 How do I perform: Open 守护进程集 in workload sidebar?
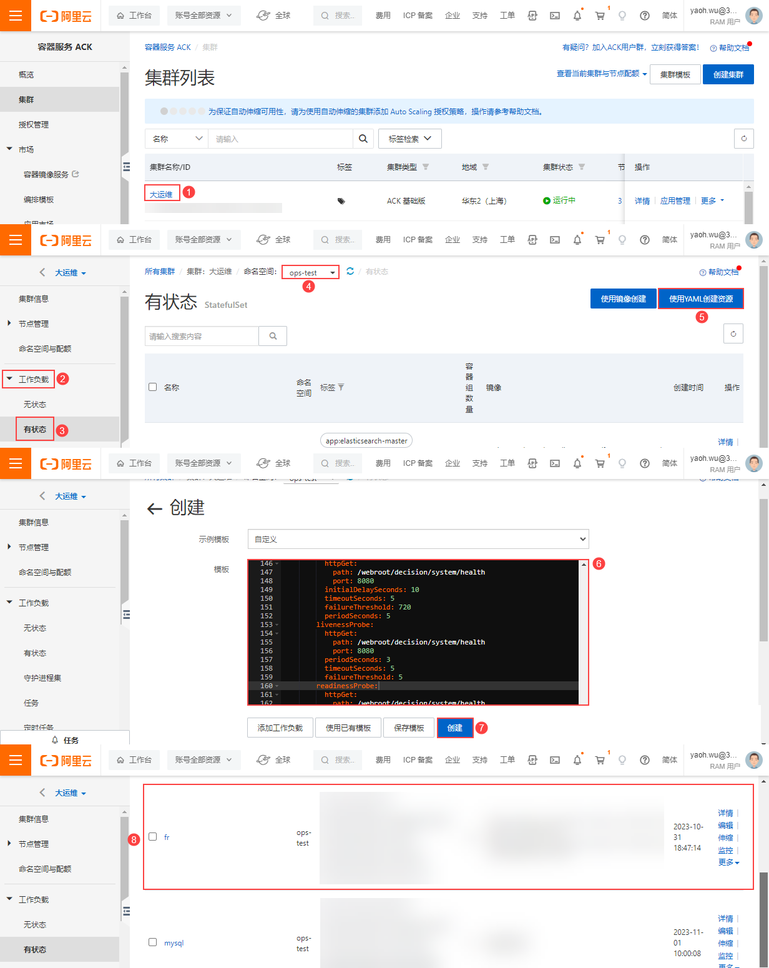coord(42,678)
